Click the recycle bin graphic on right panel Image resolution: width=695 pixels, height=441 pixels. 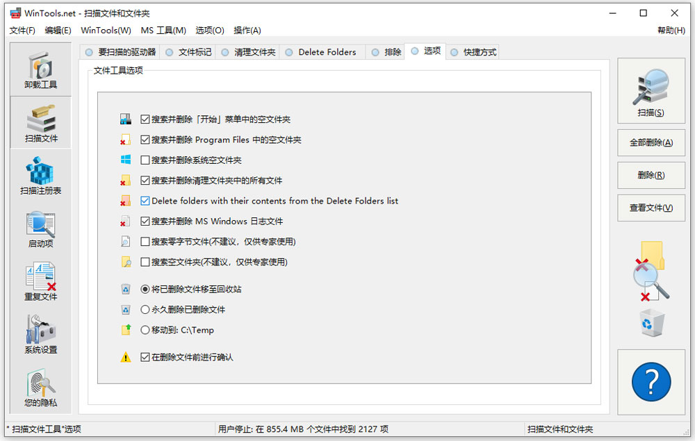pos(652,323)
